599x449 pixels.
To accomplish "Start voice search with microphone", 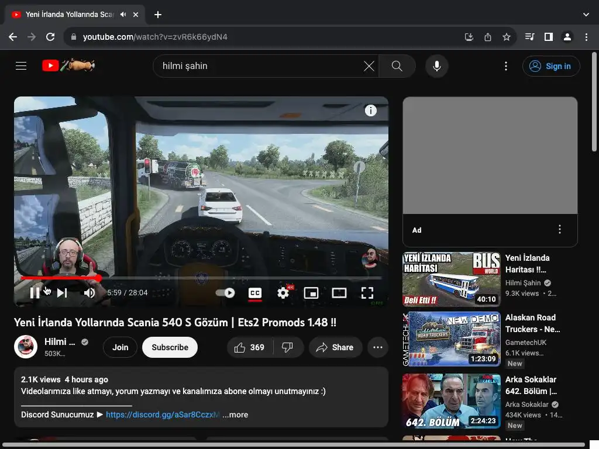I will pos(436,66).
